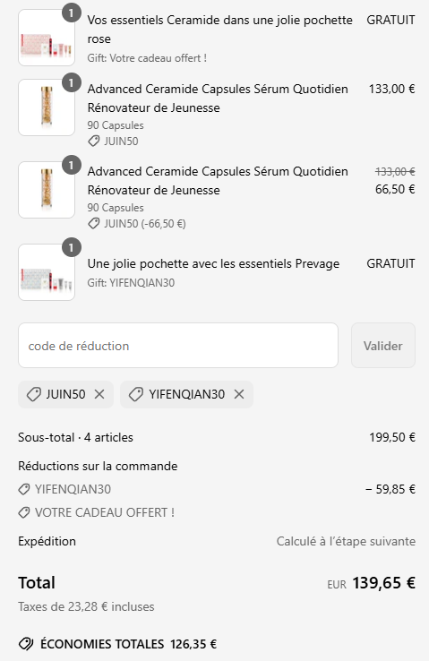Viewport: 429px width, 661px height.
Task: Select Une jolie pochette Prevage product title
Action: pyautogui.click(x=213, y=263)
